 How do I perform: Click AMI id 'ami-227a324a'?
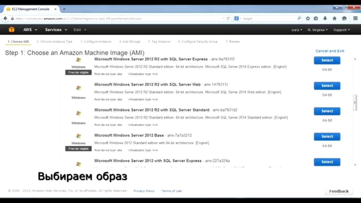click(x=217, y=161)
